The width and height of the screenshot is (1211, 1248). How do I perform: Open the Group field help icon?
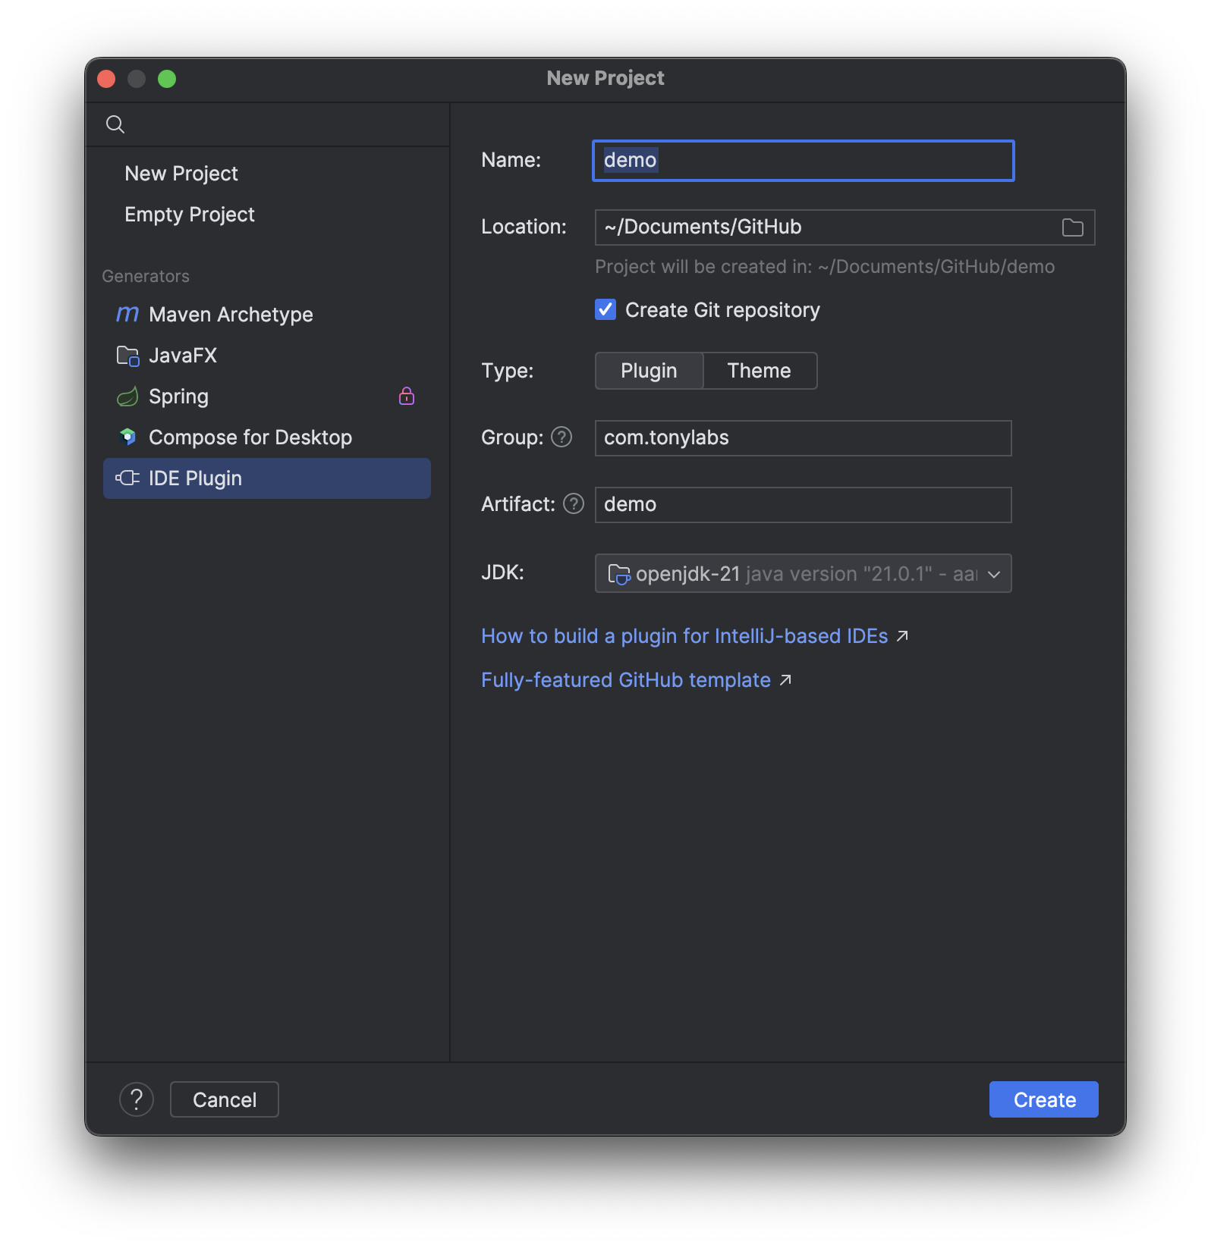(561, 437)
